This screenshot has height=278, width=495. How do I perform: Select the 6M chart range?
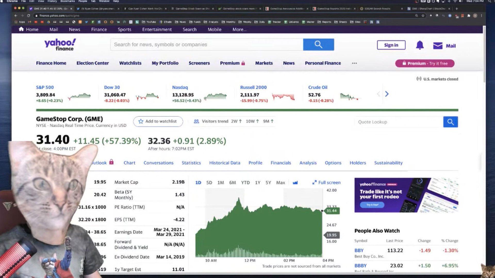(x=233, y=183)
